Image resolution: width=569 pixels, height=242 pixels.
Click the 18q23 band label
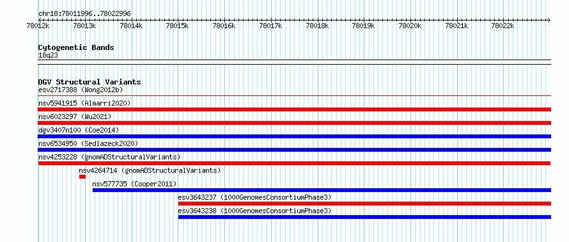click(x=48, y=56)
